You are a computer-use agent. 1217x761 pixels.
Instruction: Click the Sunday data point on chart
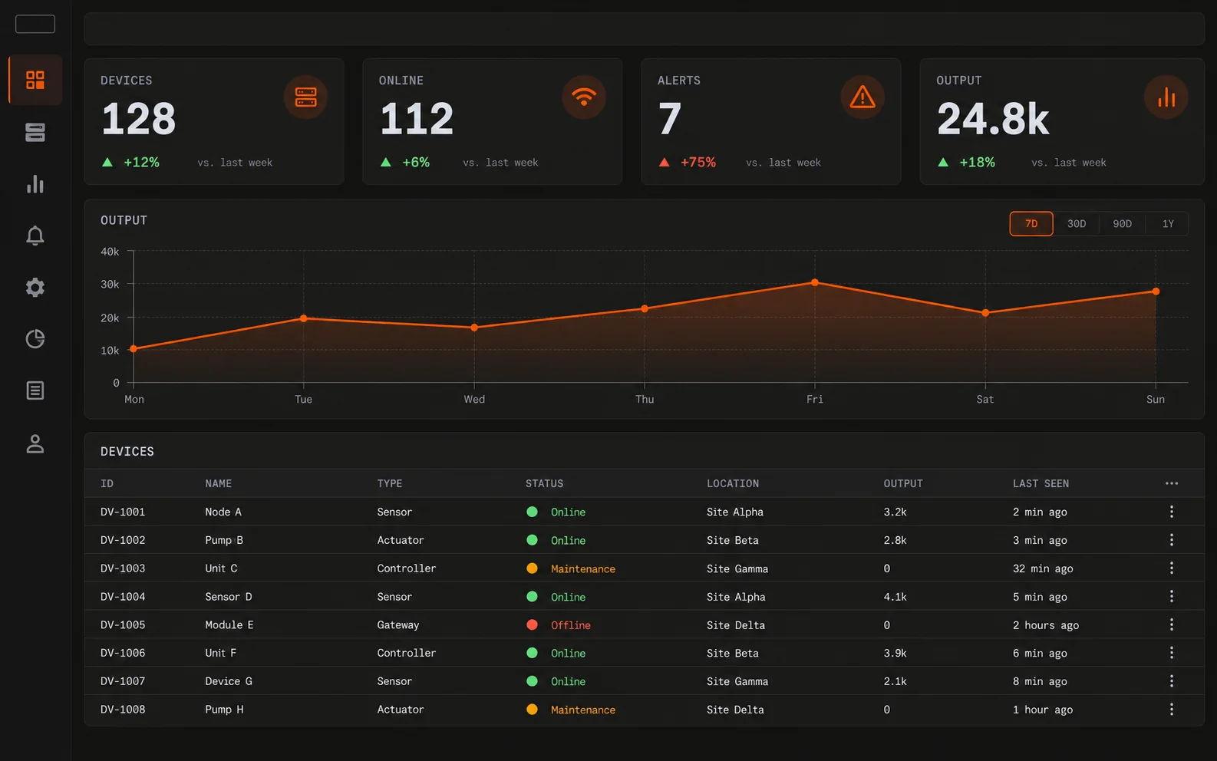coord(1156,292)
